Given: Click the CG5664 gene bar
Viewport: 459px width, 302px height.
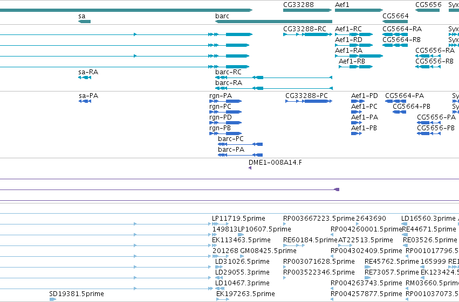Looking at the screenshot, I should pos(395,22).
